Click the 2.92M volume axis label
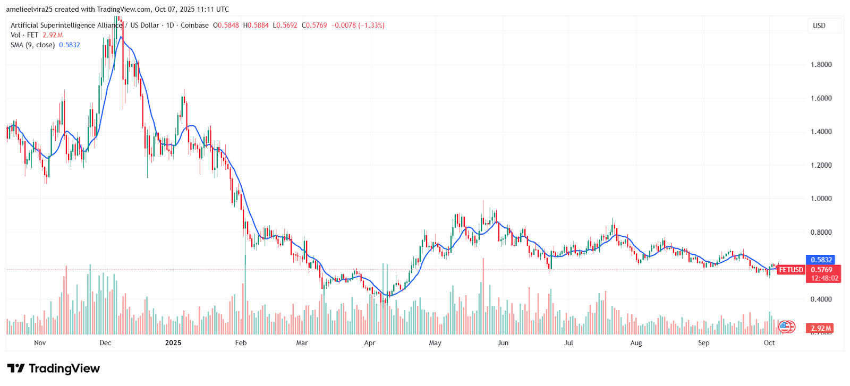This screenshot has height=386, width=850. (821, 329)
